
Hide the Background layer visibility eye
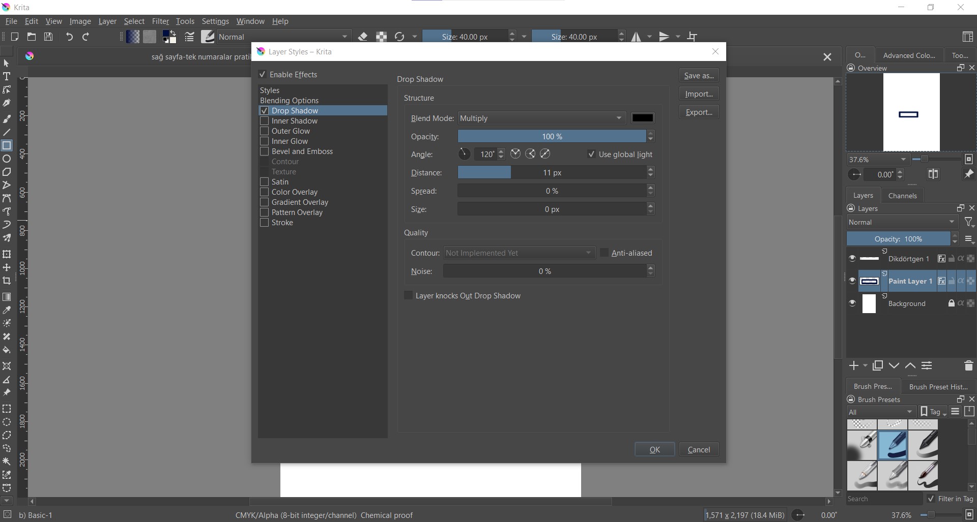click(852, 303)
